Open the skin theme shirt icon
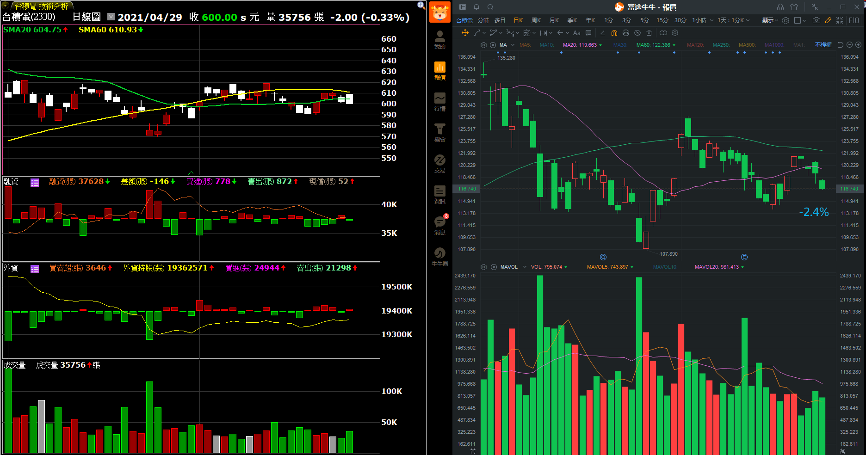 (794, 7)
